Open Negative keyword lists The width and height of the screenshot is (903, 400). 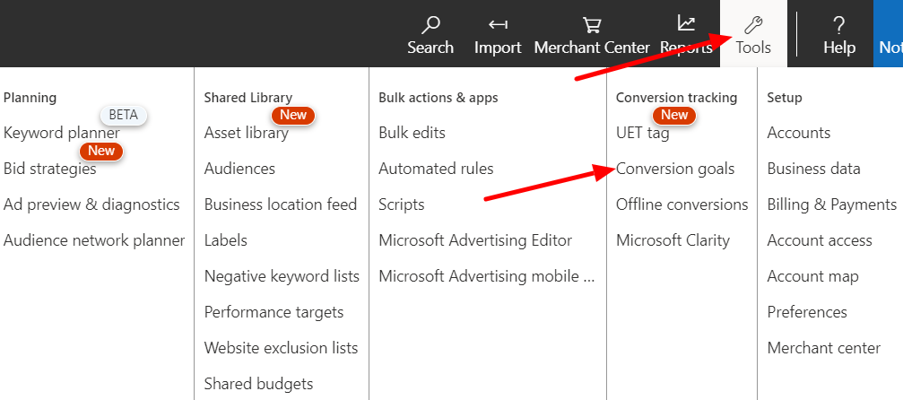[282, 276]
